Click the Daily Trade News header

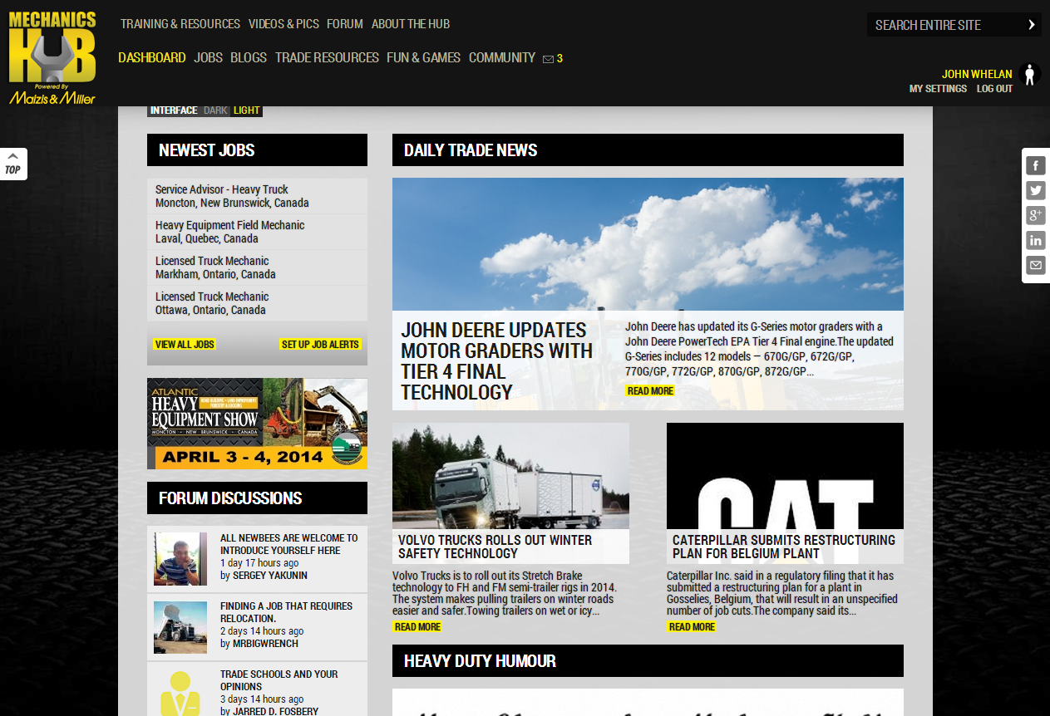click(648, 150)
